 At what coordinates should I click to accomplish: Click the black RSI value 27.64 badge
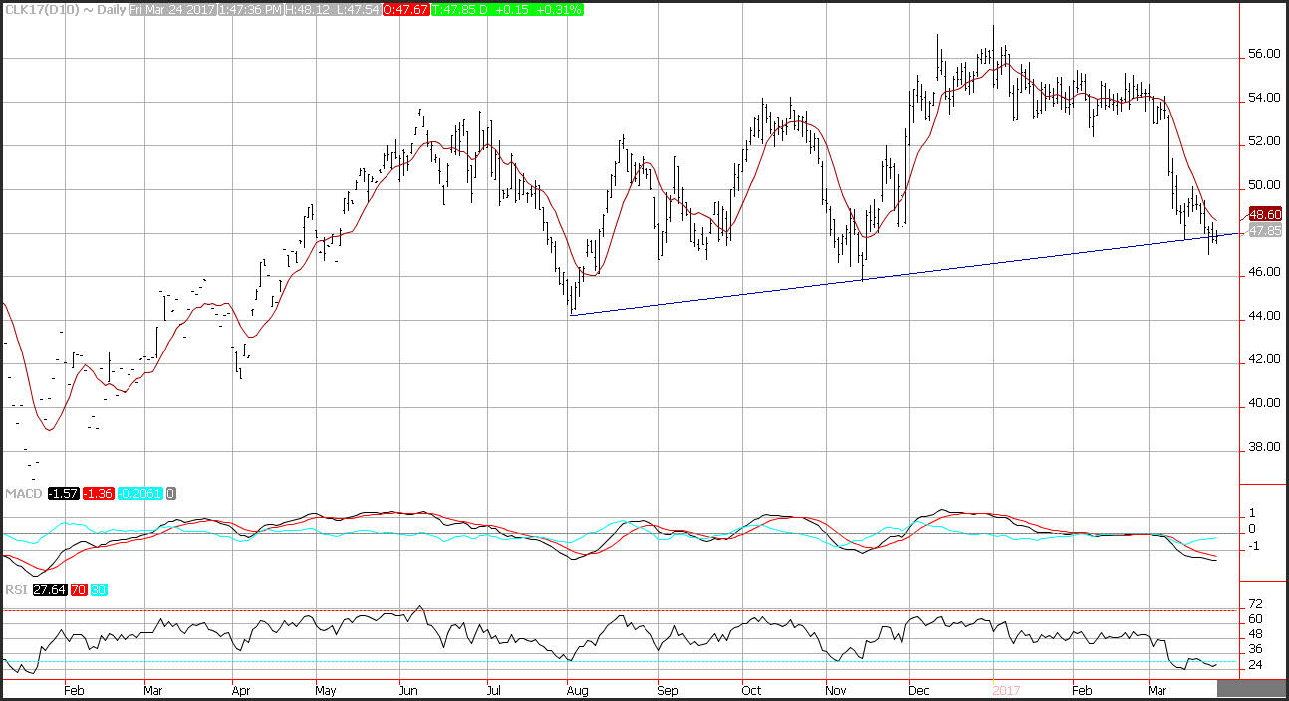coord(47,590)
